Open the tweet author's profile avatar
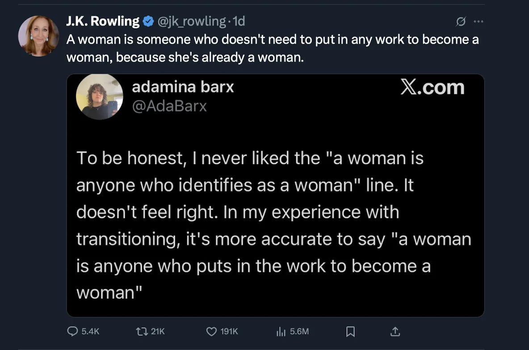Screen dimensions: 529x350 [x=38, y=36]
